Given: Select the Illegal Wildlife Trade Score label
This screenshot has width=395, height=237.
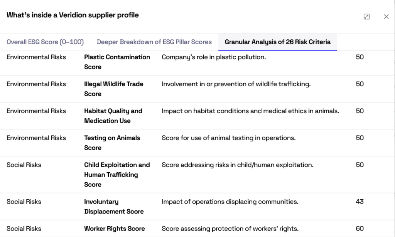Looking at the screenshot, I should [x=114, y=89].
